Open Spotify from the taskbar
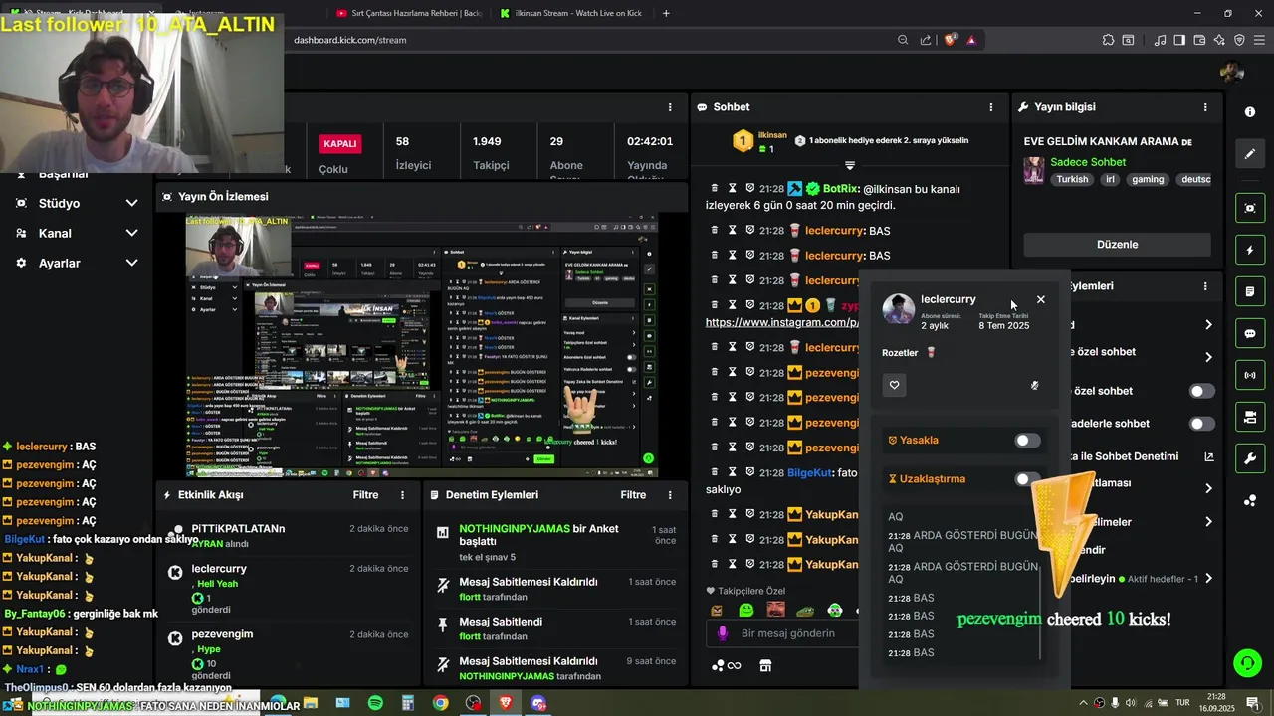1274x716 pixels. coord(375,703)
